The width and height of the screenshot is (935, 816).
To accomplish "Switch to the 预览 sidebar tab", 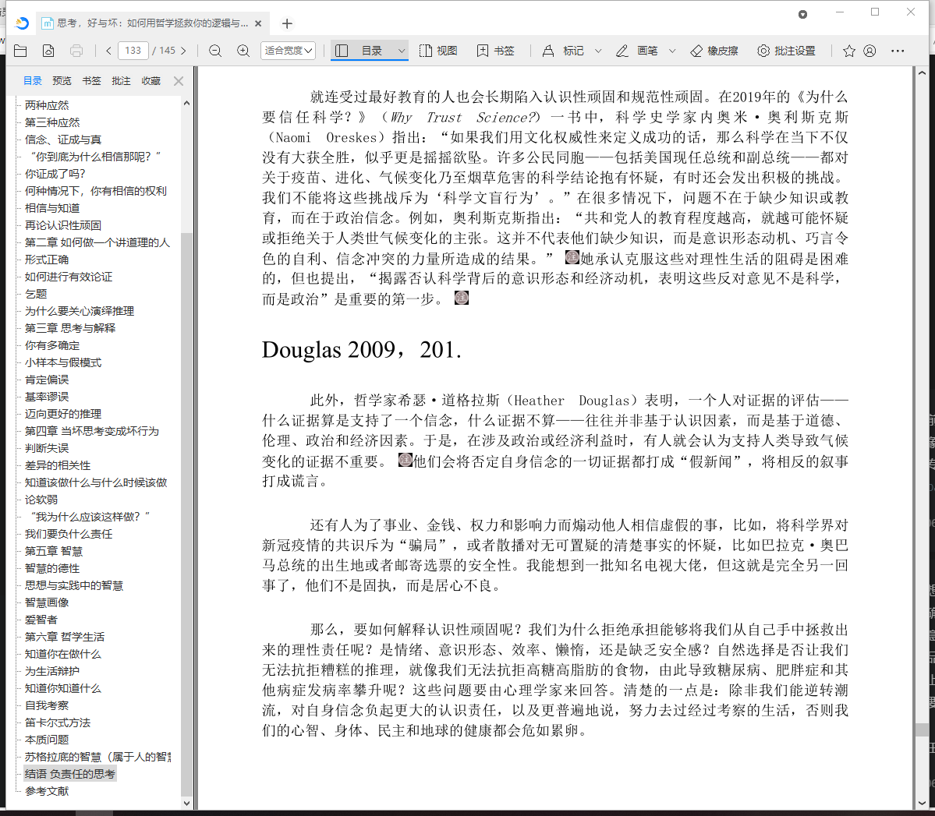I will pyautogui.click(x=62, y=81).
